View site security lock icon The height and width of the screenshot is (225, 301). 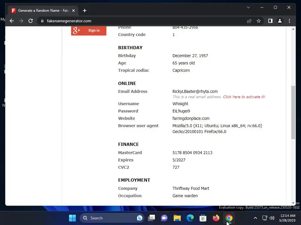(42, 21)
